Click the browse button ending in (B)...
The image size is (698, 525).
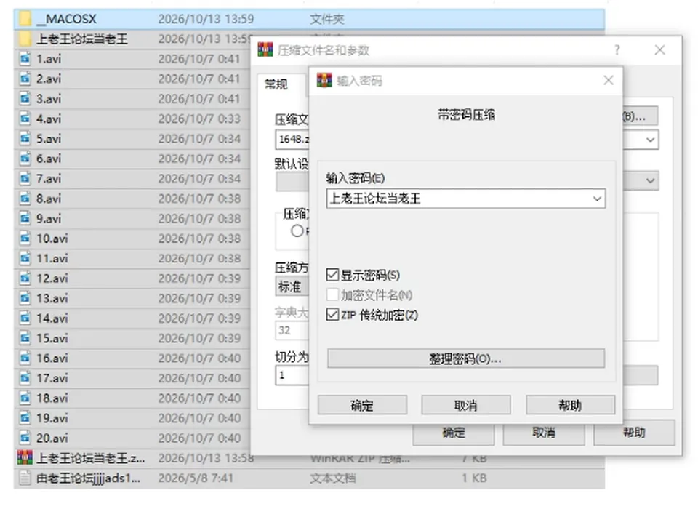click(x=640, y=116)
